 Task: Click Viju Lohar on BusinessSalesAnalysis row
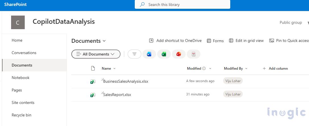click(x=233, y=81)
